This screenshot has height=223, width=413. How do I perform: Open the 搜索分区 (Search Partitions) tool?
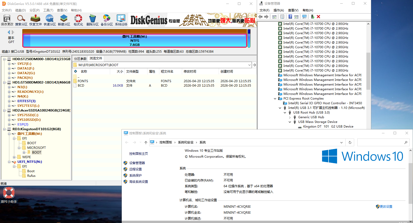coord(21,20)
